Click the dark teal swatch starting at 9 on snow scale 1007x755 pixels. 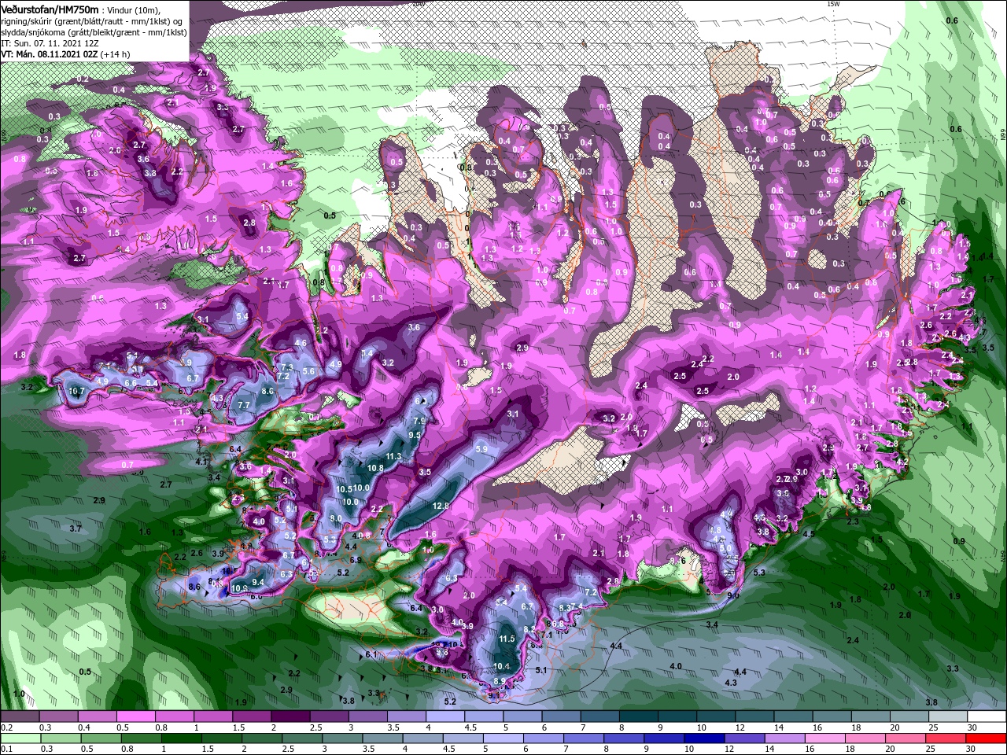(677, 716)
